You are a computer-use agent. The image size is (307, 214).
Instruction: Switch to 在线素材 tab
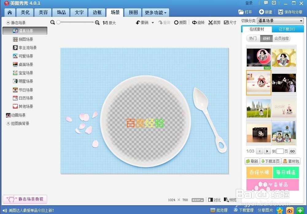coord(257,29)
